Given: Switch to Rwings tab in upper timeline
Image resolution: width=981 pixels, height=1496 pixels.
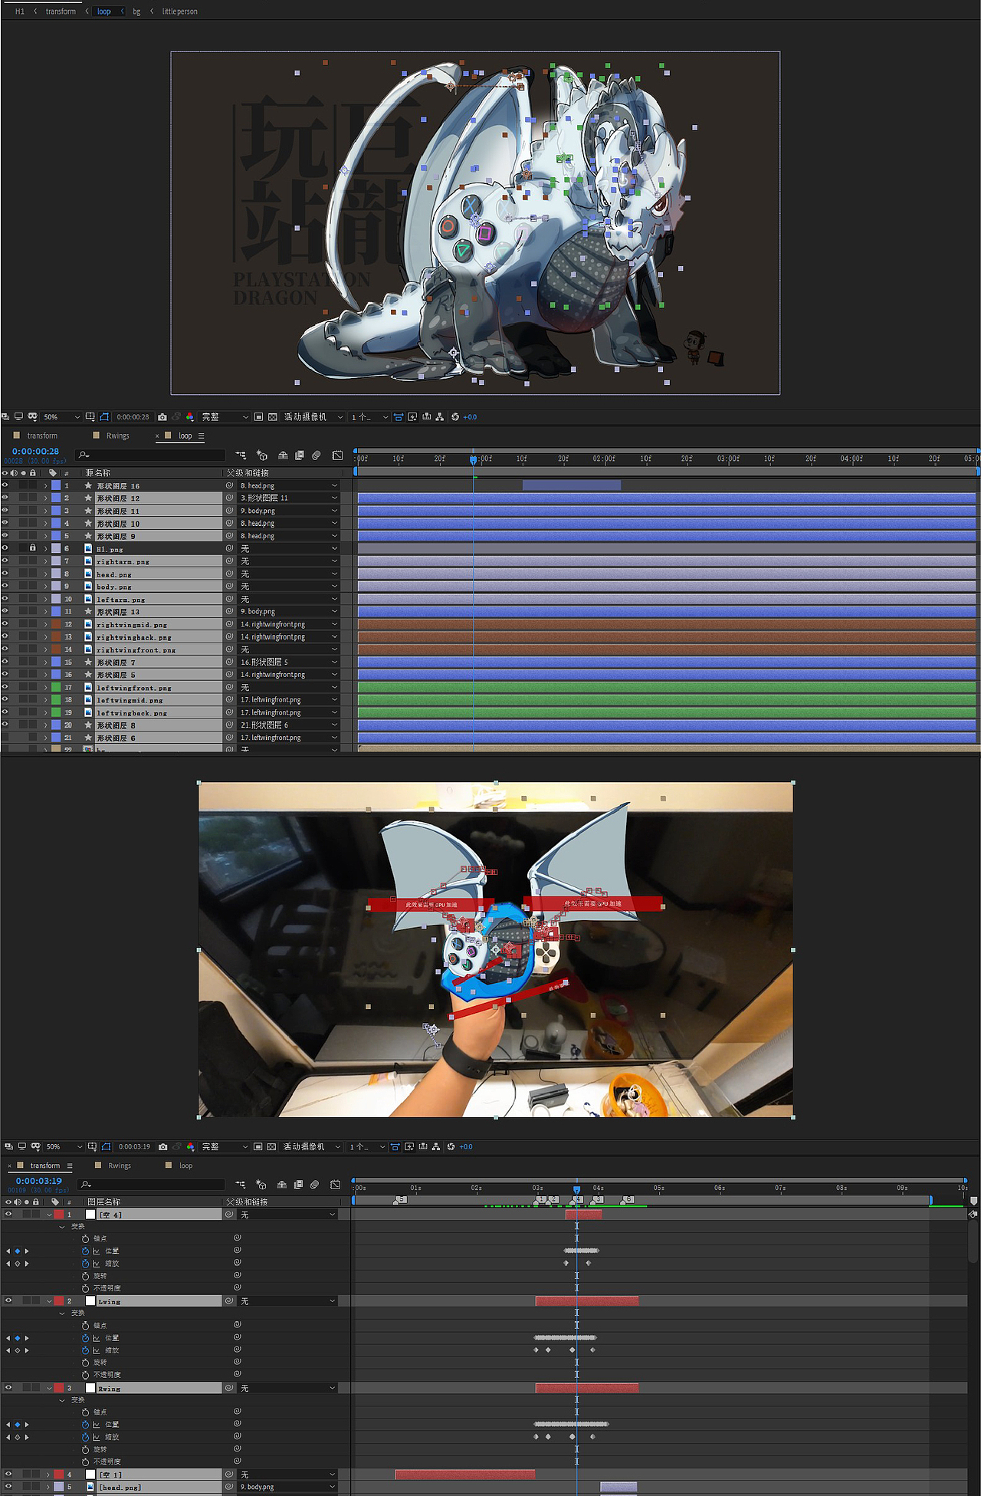Looking at the screenshot, I should 117,436.
